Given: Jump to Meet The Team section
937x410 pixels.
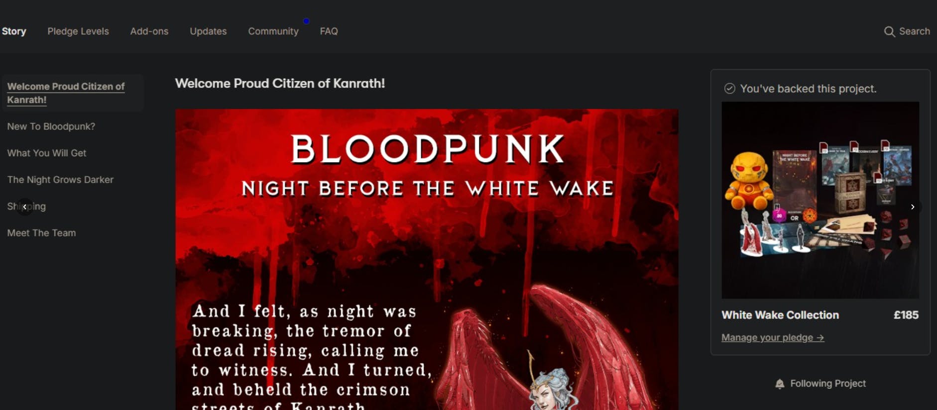Looking at the screenshot, I should point(41,233).
